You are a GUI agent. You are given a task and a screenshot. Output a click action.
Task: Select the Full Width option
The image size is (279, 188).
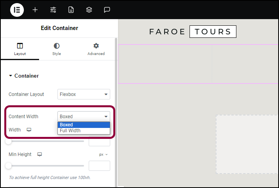(84, 131)
